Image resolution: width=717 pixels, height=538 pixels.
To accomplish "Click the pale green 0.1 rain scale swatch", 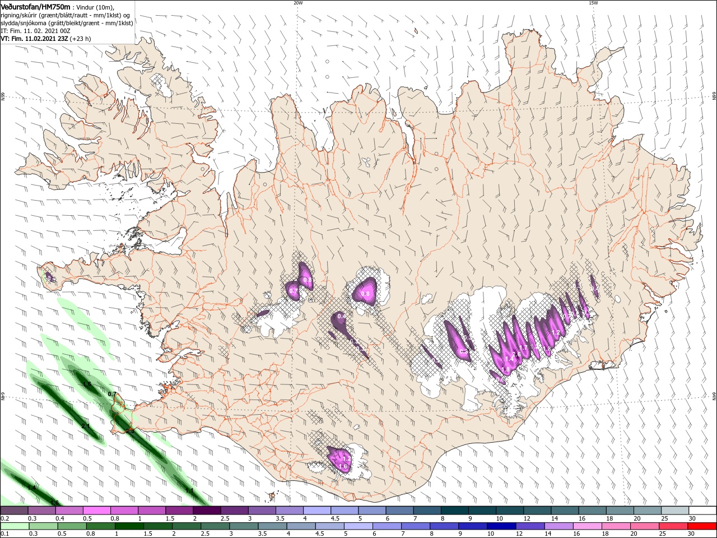I will 15,526.
